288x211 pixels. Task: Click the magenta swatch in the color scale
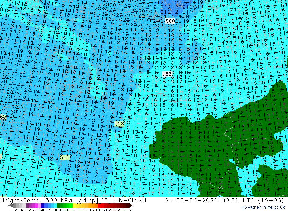tap(36, 206)
